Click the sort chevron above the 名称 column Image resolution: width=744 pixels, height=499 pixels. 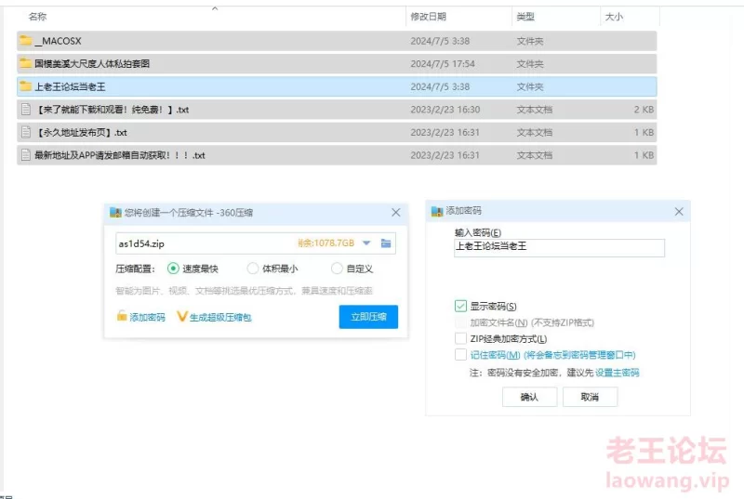pos(215,7)
